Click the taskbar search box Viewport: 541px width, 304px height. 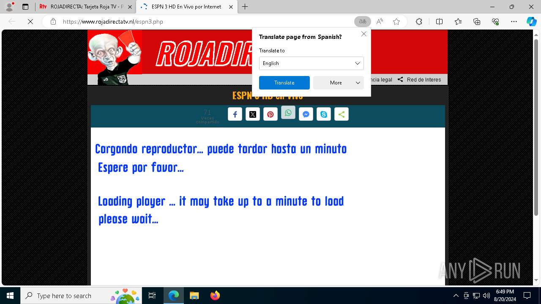coord(81,296)
